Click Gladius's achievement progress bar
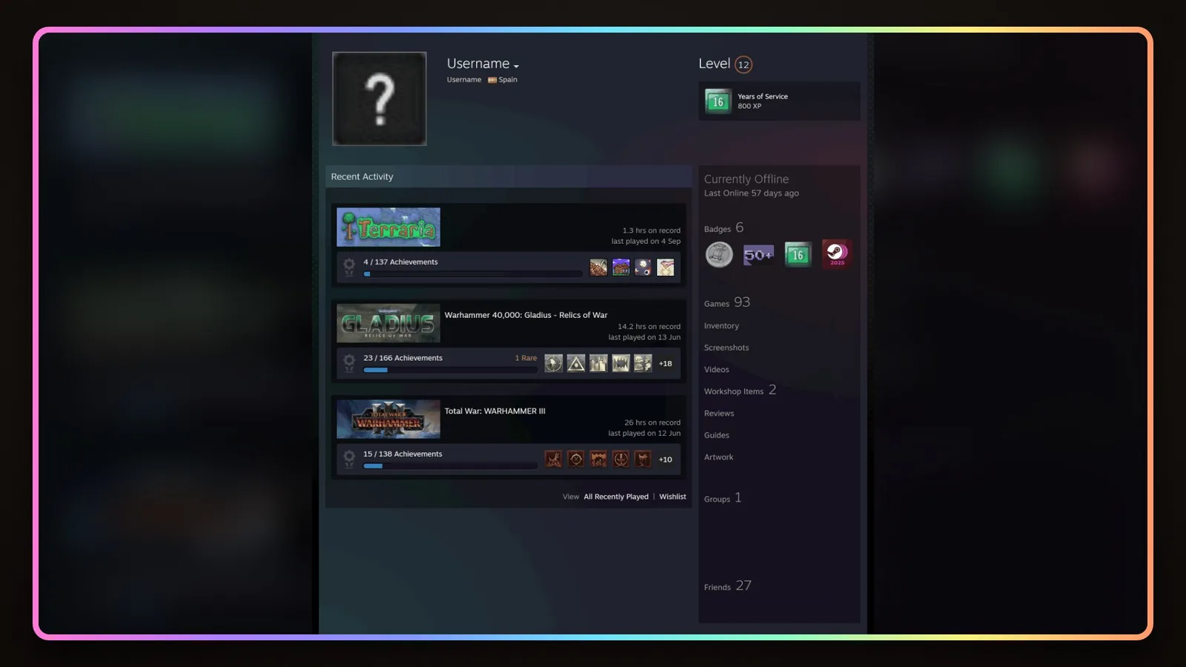Viewport: 1186px width, 667px height. tap(450, 370)
